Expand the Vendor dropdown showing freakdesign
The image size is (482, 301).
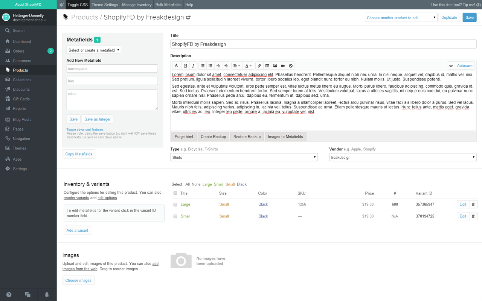click(x=403, y=157)
